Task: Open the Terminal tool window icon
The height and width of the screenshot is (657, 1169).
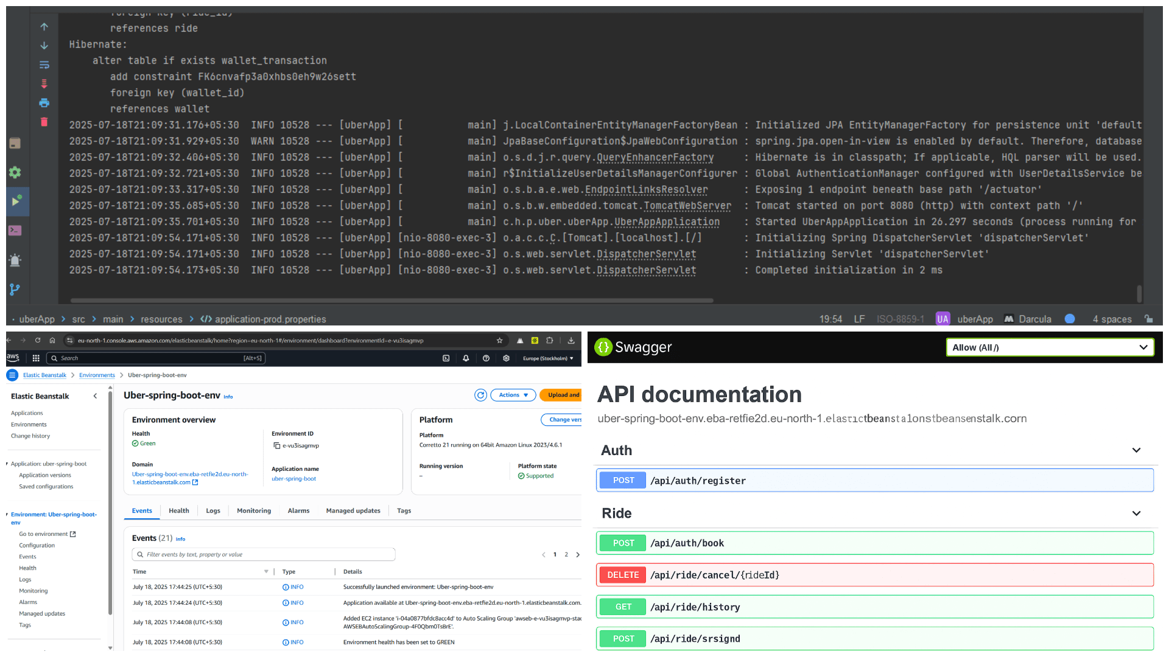Action: coord(15,231)
